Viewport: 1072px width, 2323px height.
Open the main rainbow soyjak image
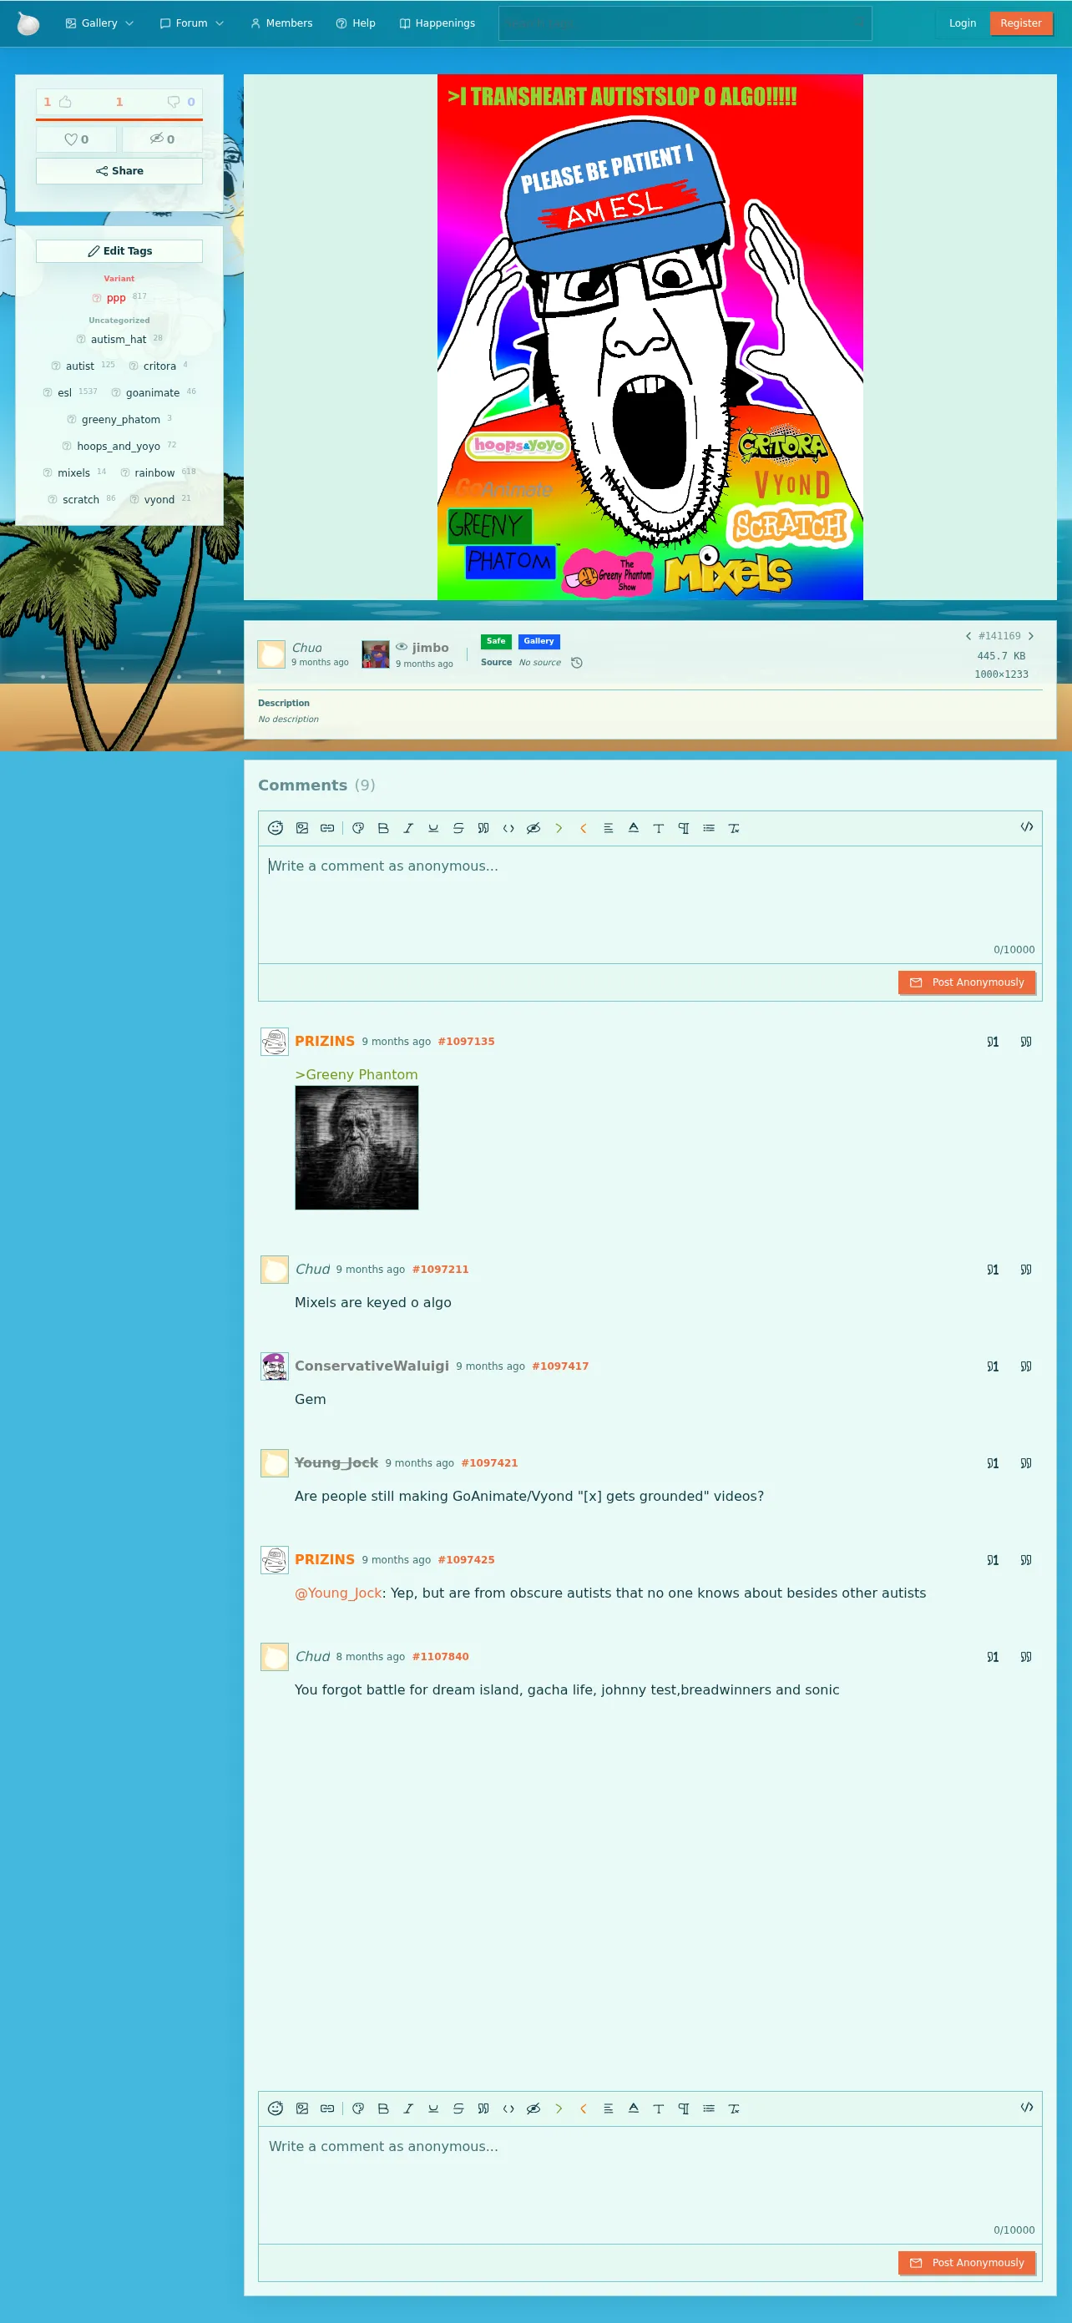[x=650, y=337]
